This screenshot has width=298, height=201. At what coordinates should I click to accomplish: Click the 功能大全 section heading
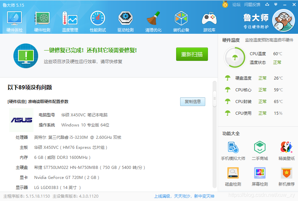(231, 133)
